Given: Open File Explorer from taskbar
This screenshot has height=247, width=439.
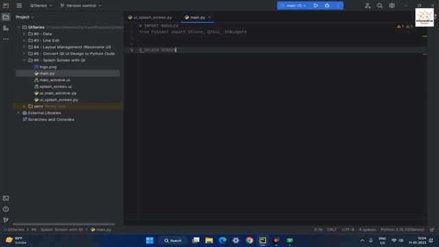Looking at the screenshot, I should pyautogui.click(x=209, y=241).
